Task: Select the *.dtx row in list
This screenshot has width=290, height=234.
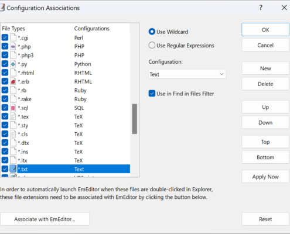Action: [66, 143]
